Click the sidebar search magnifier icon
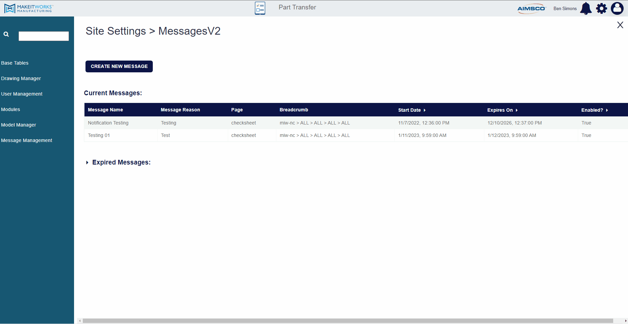 coord(6,34)
